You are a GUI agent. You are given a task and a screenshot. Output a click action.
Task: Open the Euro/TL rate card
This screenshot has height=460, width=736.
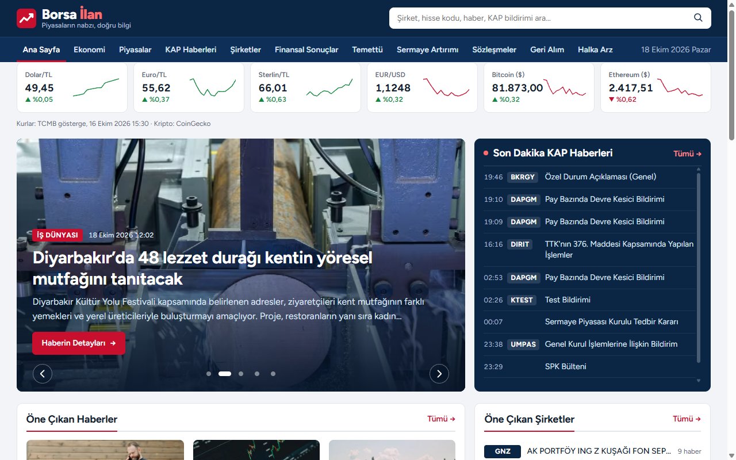click(x=189, y=87)
